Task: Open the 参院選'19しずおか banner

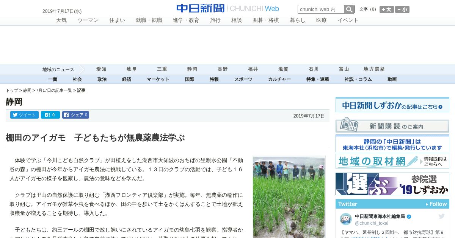Action: click(x=392, y=184)
